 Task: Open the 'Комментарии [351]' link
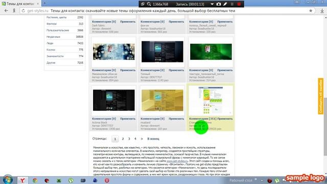click(x=203, y=119)
